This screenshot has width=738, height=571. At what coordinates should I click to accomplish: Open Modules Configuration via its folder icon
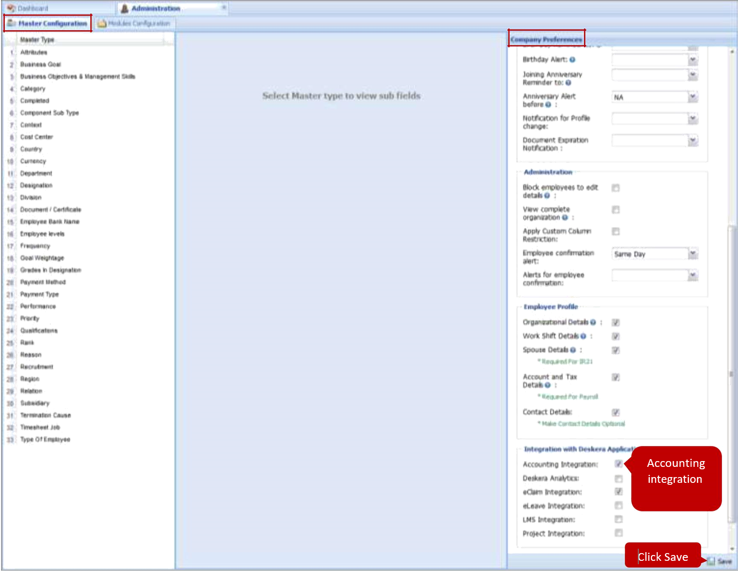101,23
